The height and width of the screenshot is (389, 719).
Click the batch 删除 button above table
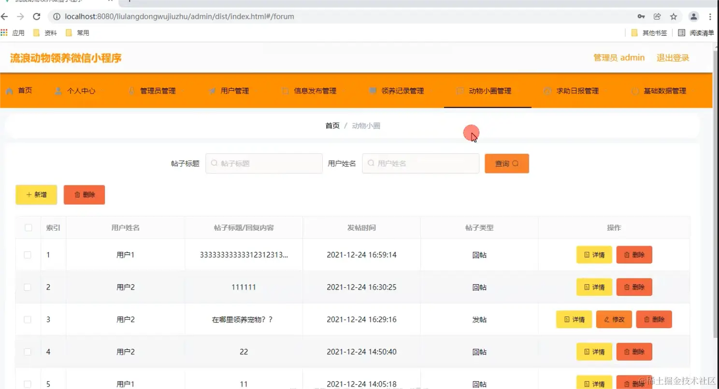pos(84,195)
